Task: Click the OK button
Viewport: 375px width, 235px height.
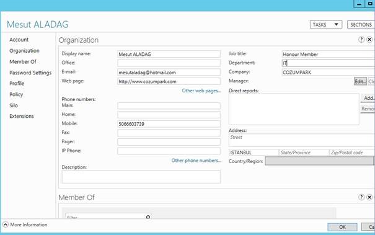Action: click(343, 227)
